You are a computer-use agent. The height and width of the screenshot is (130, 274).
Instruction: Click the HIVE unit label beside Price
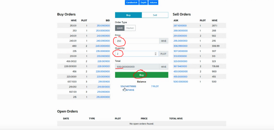click(x=164, y=41)
